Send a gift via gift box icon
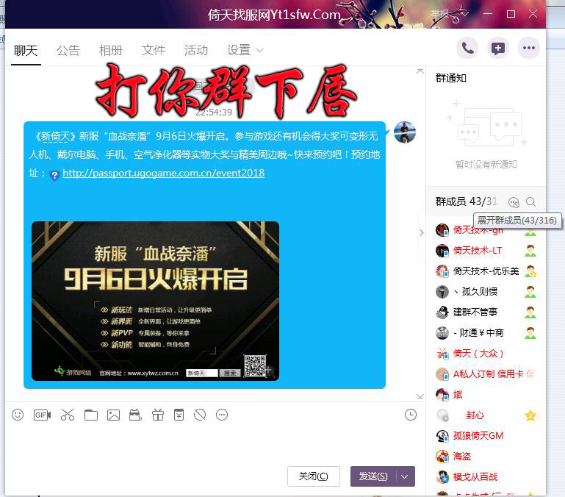The width and height of the screenshot is (565, 497). pyautogui.click(x=158, y=415)
